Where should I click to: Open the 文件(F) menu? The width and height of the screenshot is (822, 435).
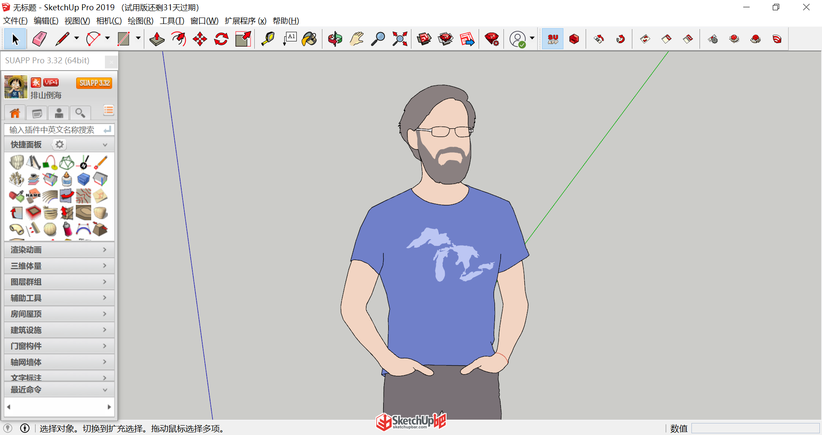(15, 21)
